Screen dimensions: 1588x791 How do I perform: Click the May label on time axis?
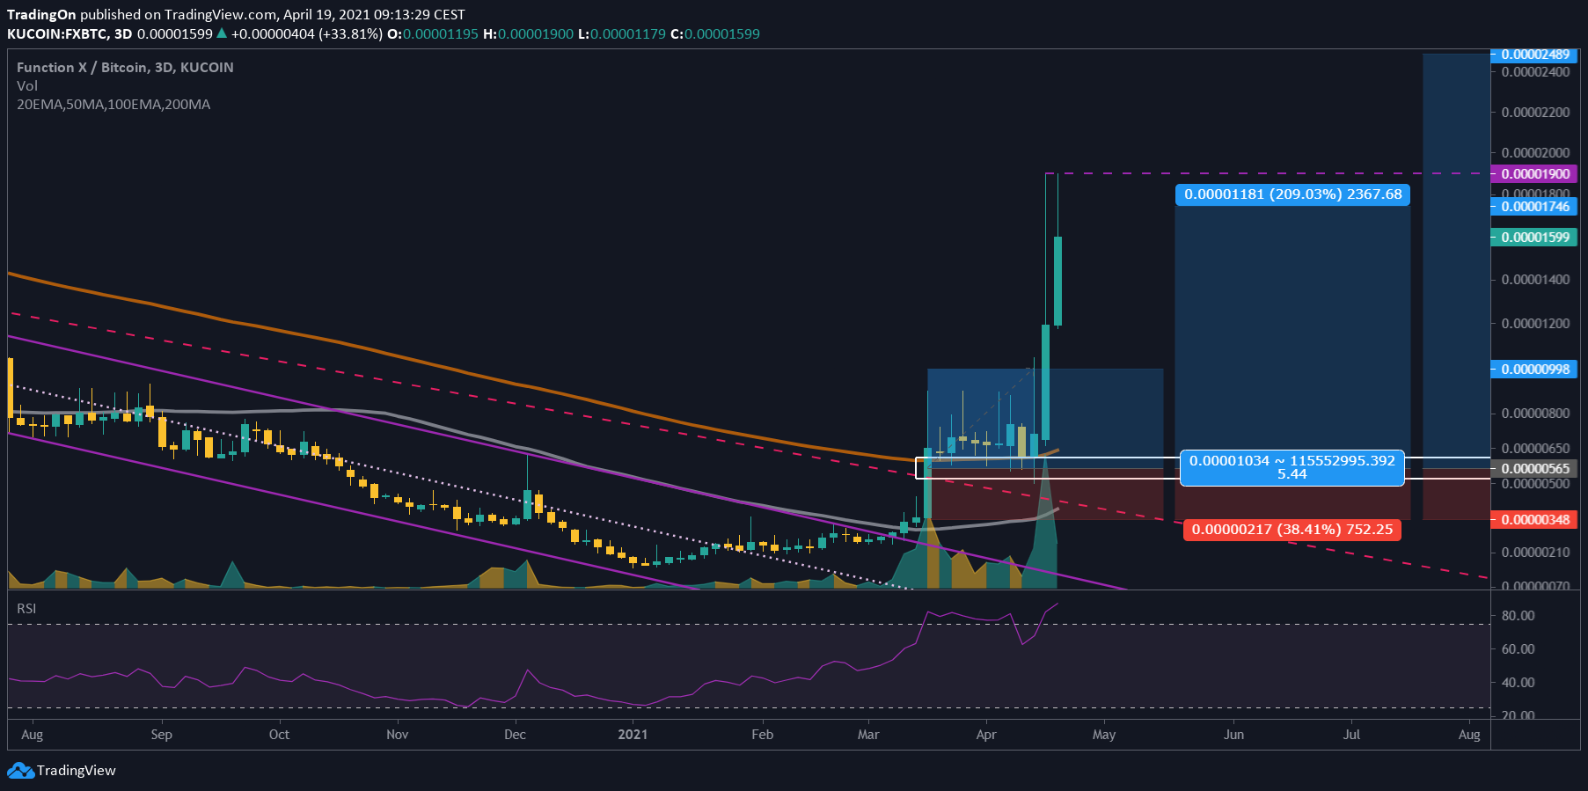(x=1104, y=735)
